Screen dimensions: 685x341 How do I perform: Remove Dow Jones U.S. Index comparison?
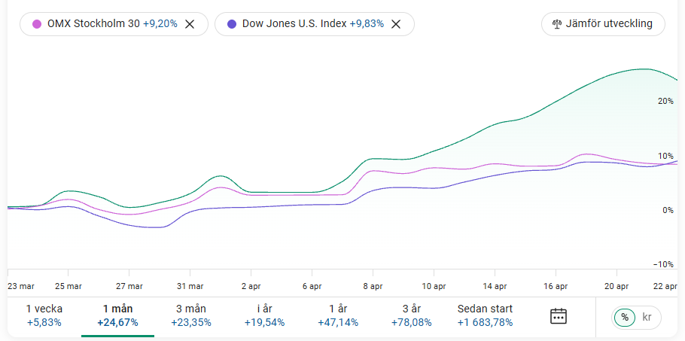click(x=396, y=24)
